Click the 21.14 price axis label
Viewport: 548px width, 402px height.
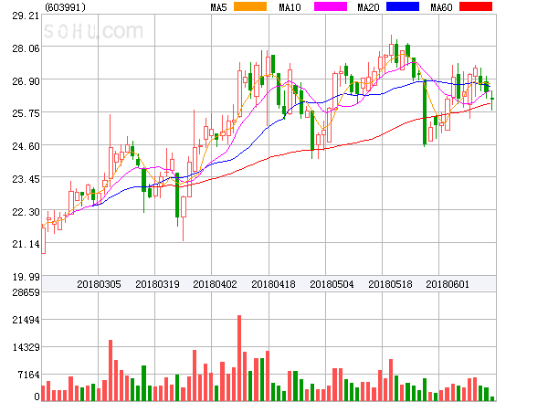[x=26, y=244]
